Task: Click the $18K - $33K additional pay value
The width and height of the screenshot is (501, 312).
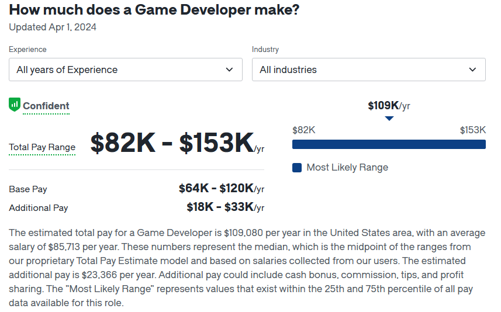Action: (x=226, y=207)
